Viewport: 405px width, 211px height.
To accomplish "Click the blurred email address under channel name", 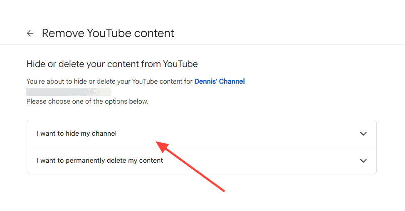I will (x=68, y=92).
